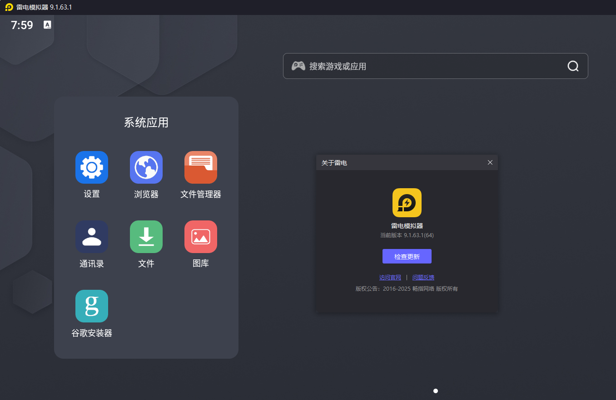Click the gamepad icon in search bar
616x400 pixels.
click(x=298, y=66)
